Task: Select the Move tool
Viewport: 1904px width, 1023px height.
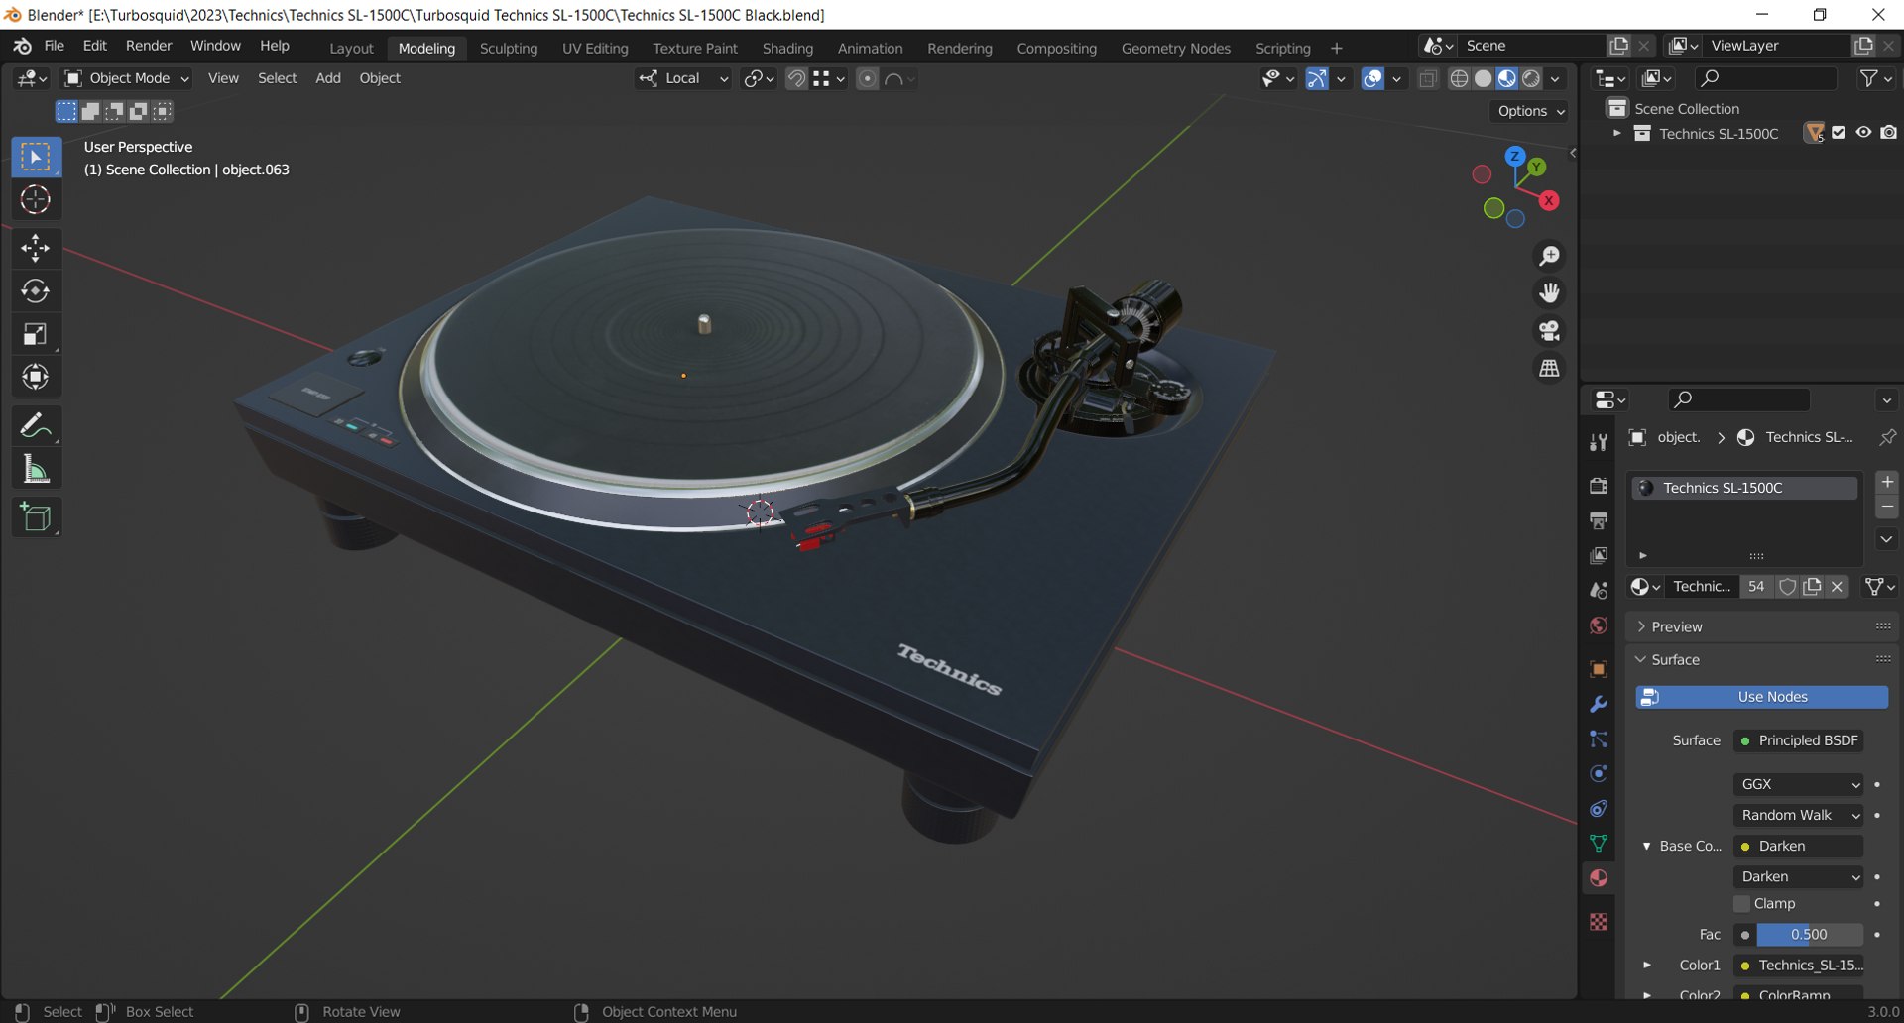Action: coord(36,248)
